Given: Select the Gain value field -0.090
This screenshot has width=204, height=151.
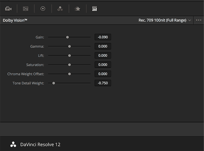Looking at the screenshot, I should [x=103, y=37].
